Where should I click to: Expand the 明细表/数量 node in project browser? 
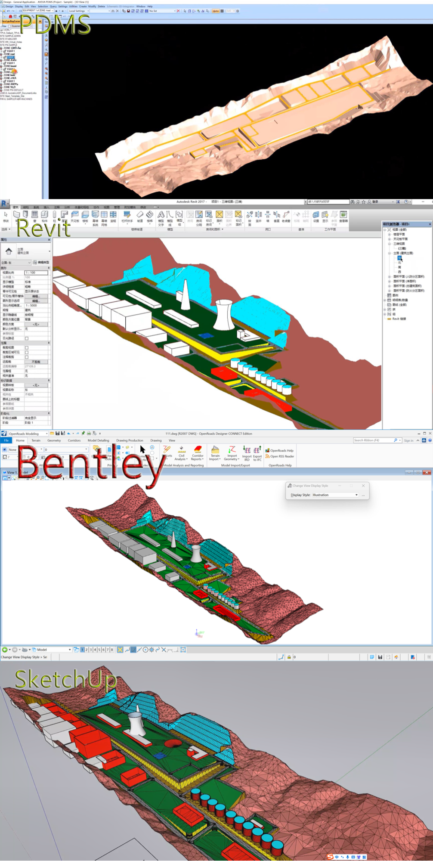coord(385,300)
